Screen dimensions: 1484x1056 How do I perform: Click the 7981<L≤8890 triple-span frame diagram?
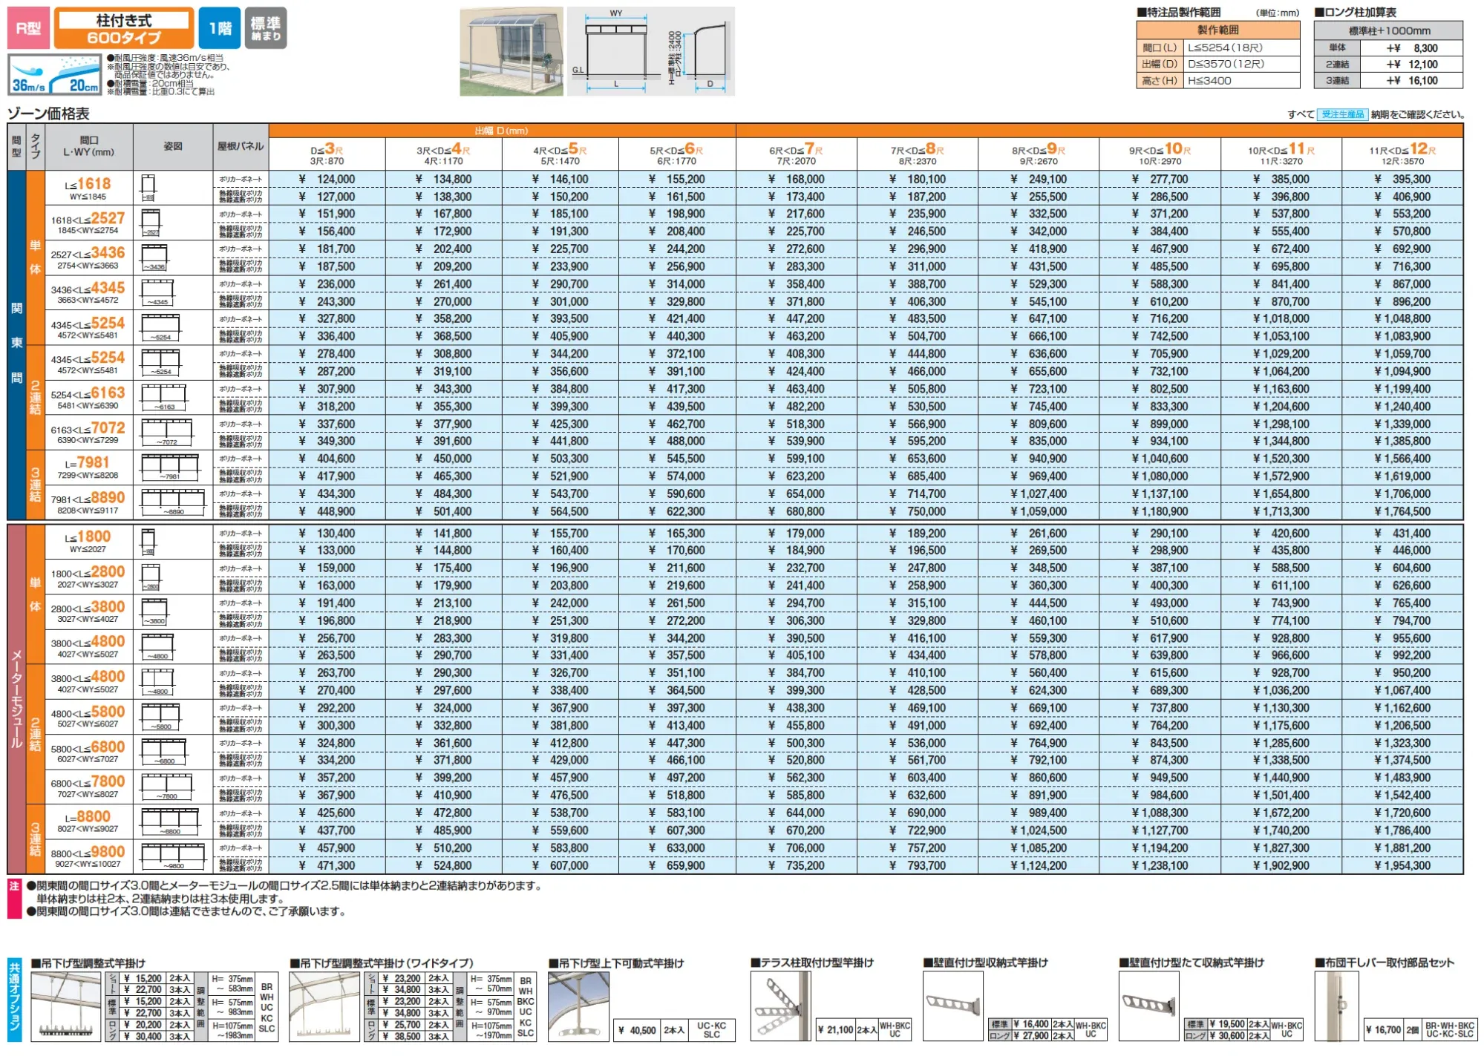(173, 502)
